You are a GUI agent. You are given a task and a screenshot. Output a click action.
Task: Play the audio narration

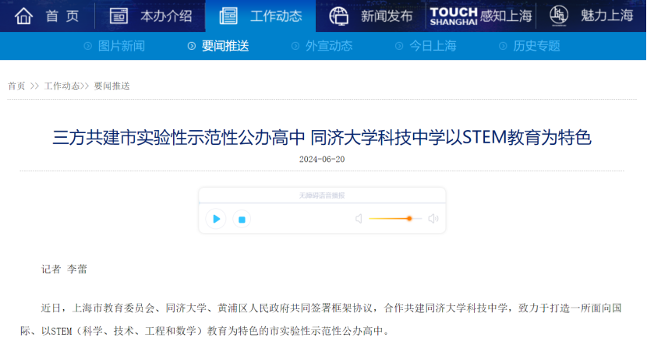(x=216, y=219)
